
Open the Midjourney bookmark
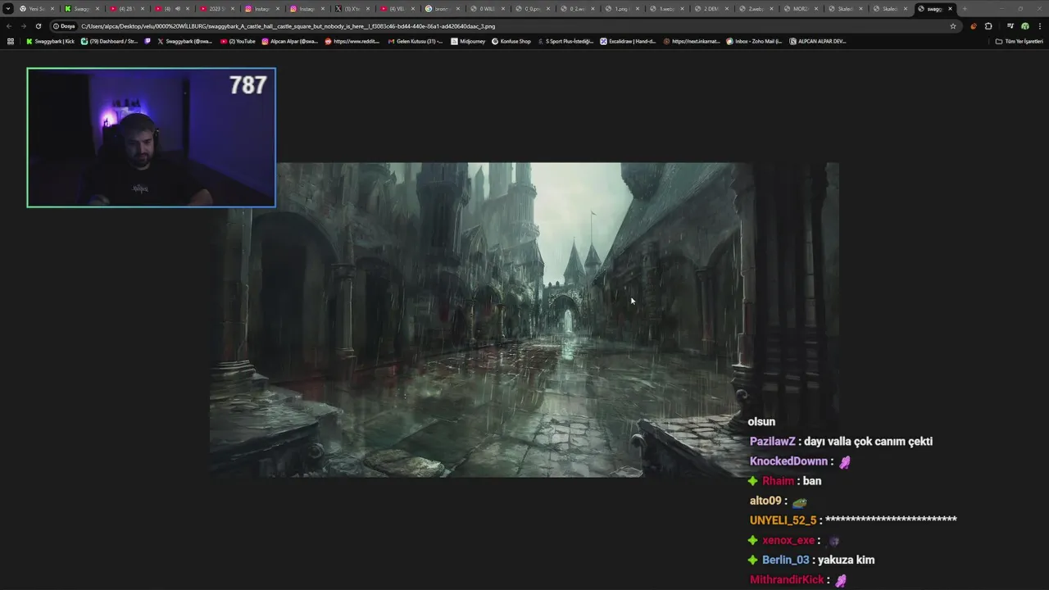click(468, 41)
